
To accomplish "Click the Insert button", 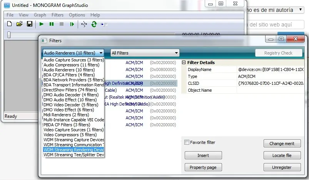I will point(203,155).
